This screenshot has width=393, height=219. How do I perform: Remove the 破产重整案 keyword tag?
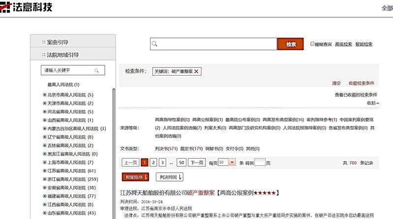click(x=197, y=72)
